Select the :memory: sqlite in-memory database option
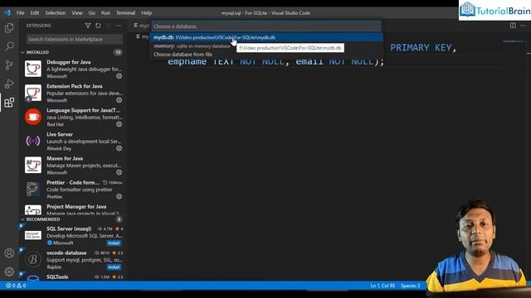This screenshot has height=298, width=531. (266, 46)
